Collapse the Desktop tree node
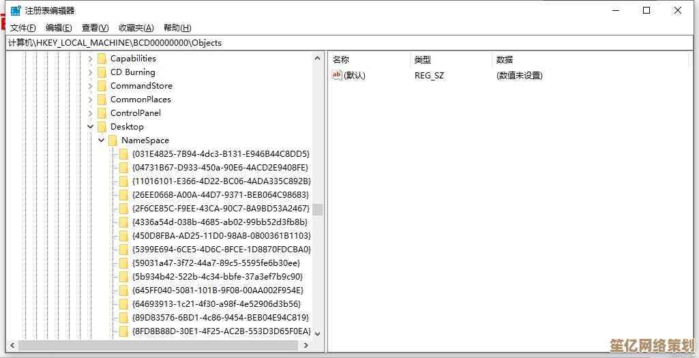Image resolution: width=699 pixels, height=358 pixels. pos(90,127)
